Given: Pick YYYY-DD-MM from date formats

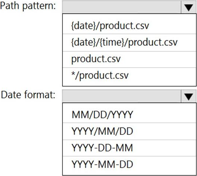Looking at the screenshot, I should click(x=129, y=148).
